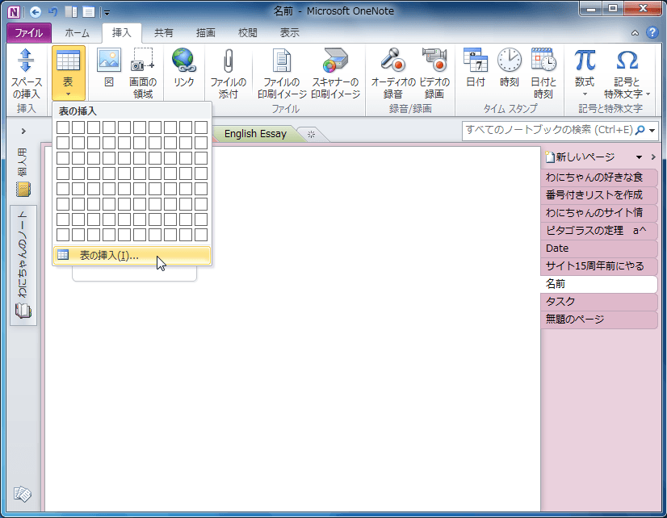Switch to the Home (ホーム) tab
Screen dimensions: 667x518
pyautogui.click(x=77, y=33)
